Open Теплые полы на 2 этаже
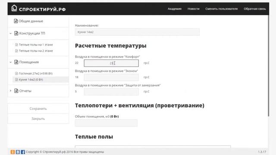Viewport: 276px width, 155px height. [36, 51]
